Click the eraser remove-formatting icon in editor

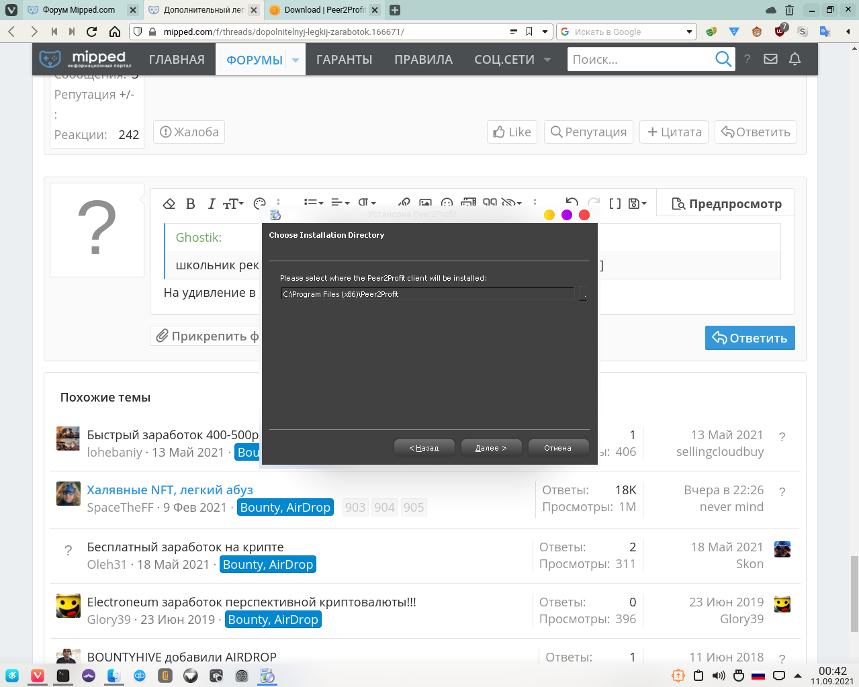click(x=169, y=203)
